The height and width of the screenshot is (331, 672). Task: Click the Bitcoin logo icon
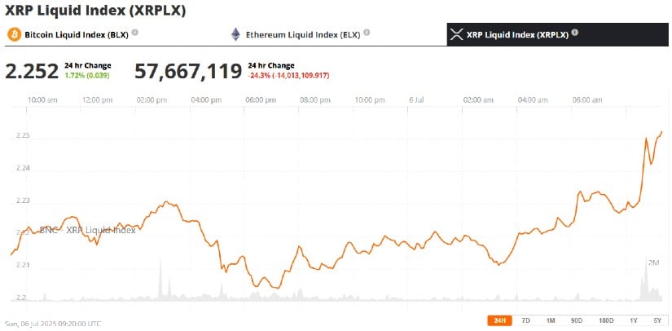[x=14, y=35]
